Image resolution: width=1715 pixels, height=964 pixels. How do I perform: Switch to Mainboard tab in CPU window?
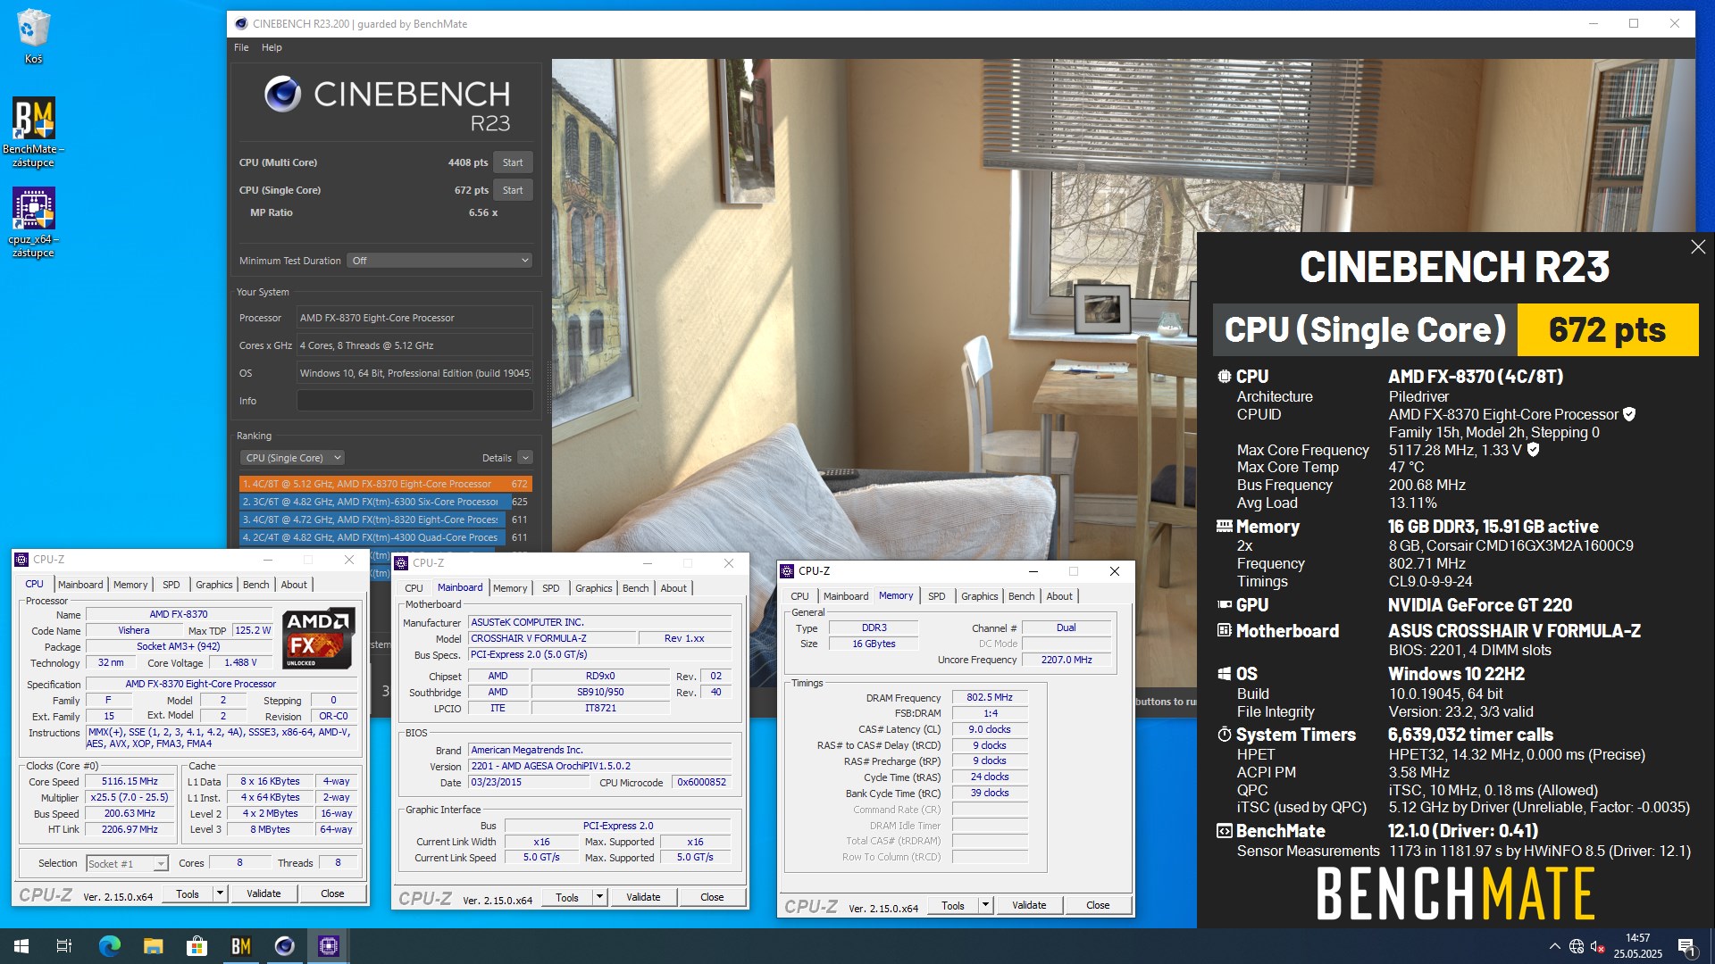click(80, 585)
